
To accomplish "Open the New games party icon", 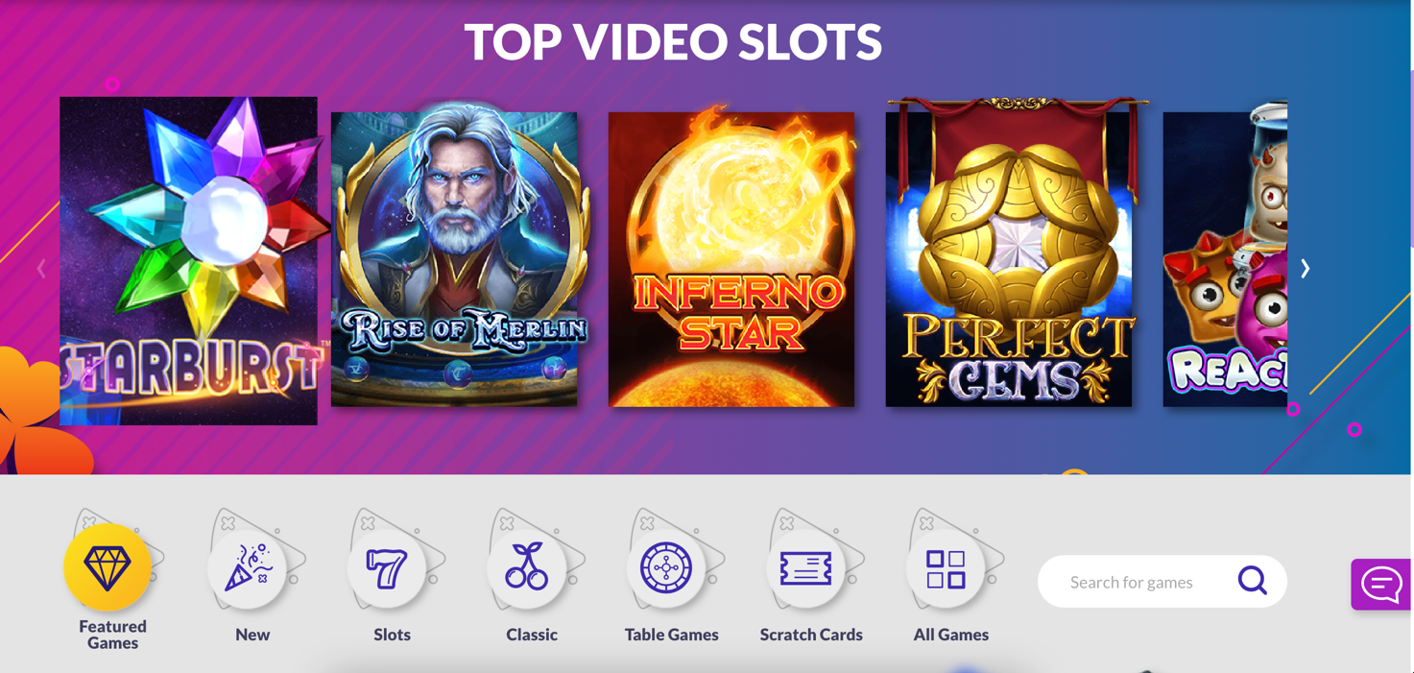I will tap(248, 567).
